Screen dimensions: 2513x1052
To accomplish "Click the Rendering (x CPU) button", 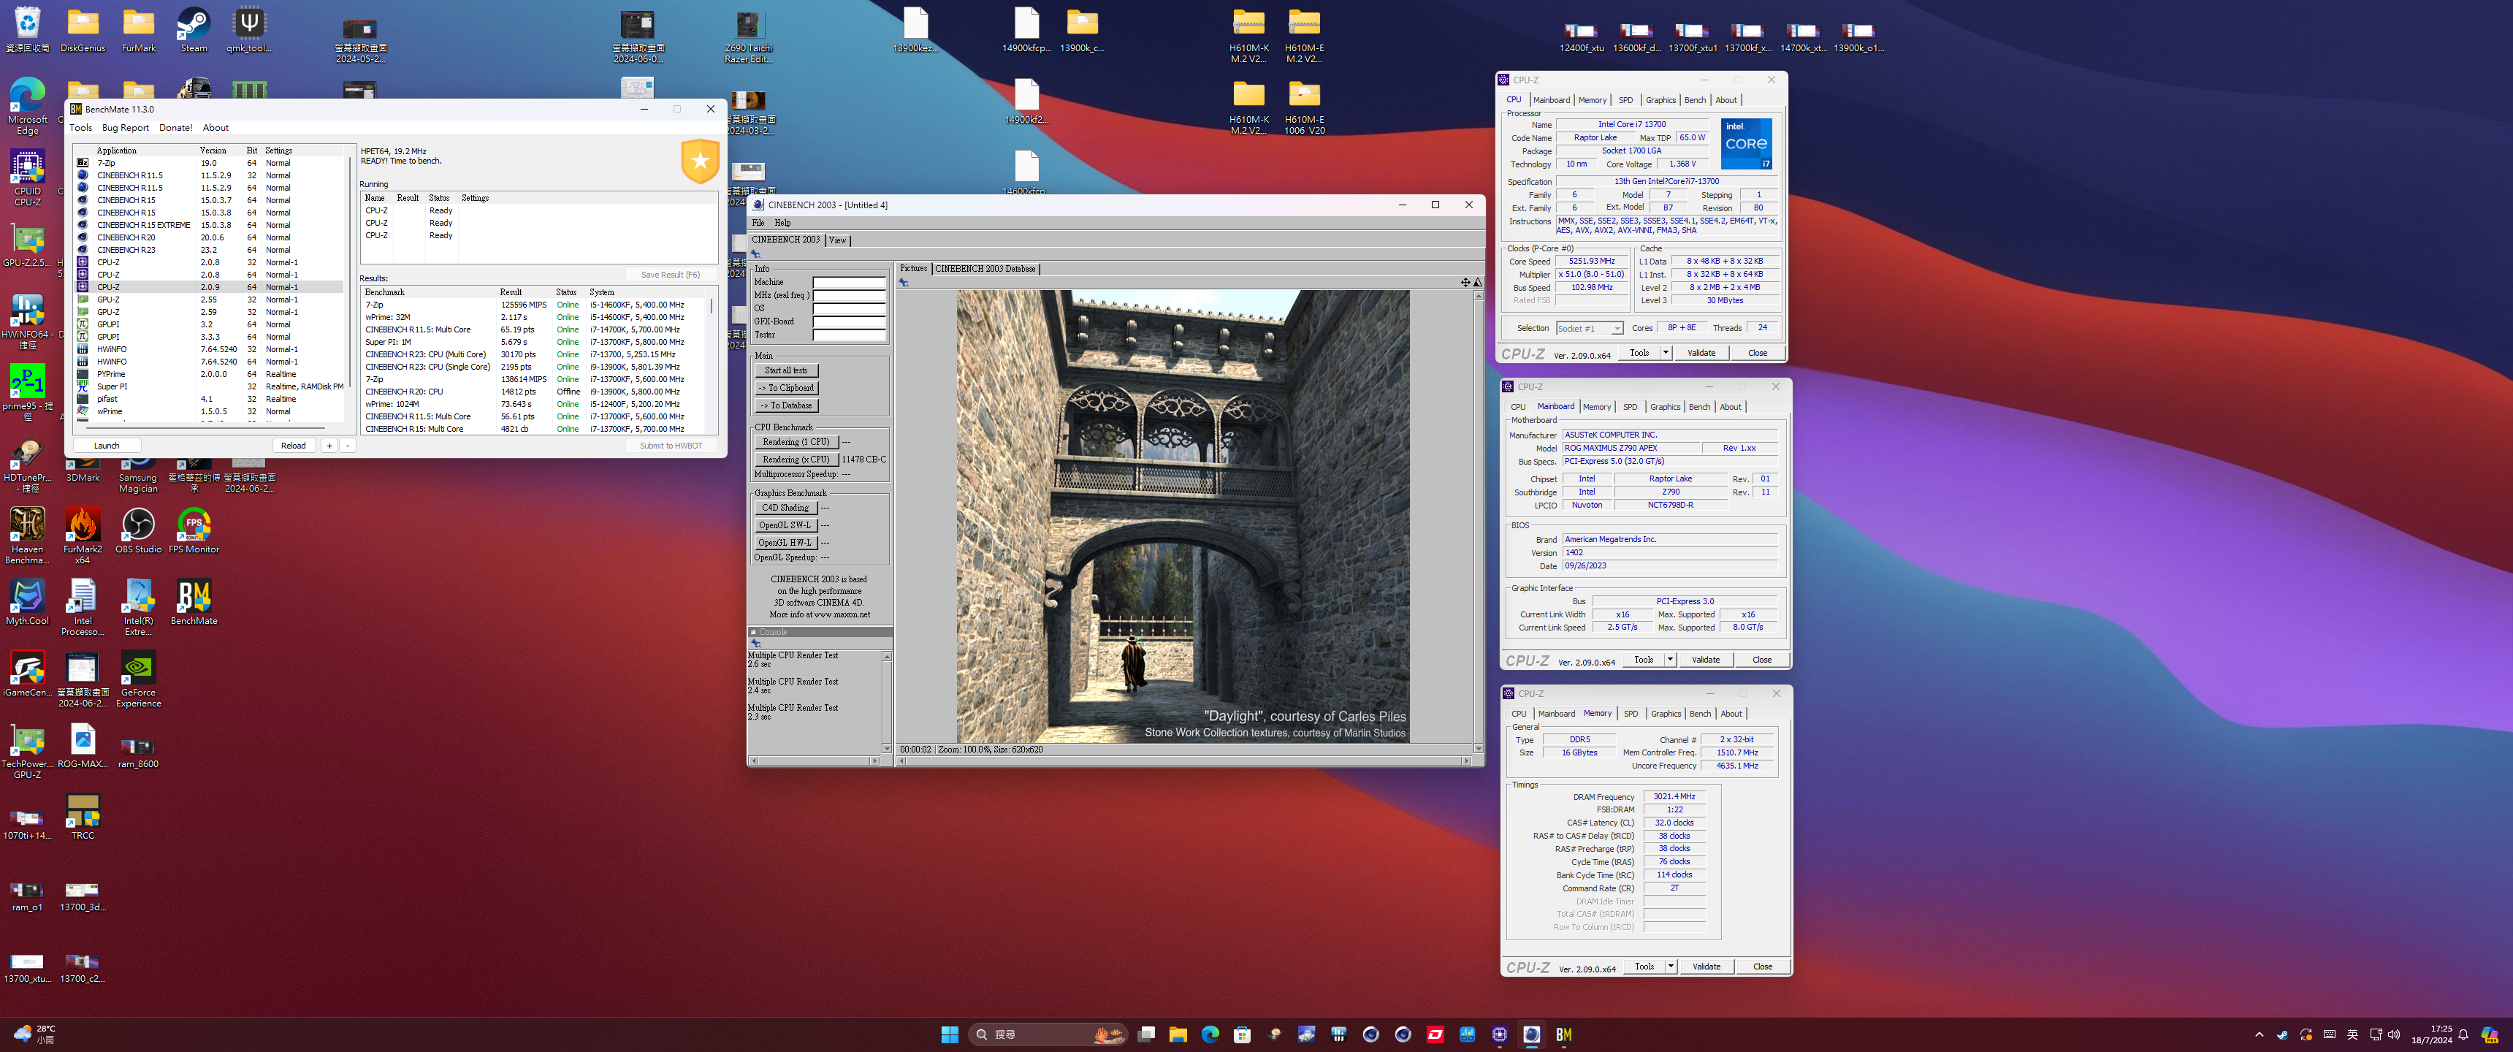I will [x=796, y=459].
